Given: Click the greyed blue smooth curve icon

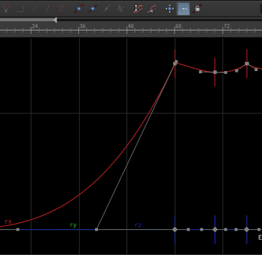Looking at the screenshot, I should pos(106,9).
